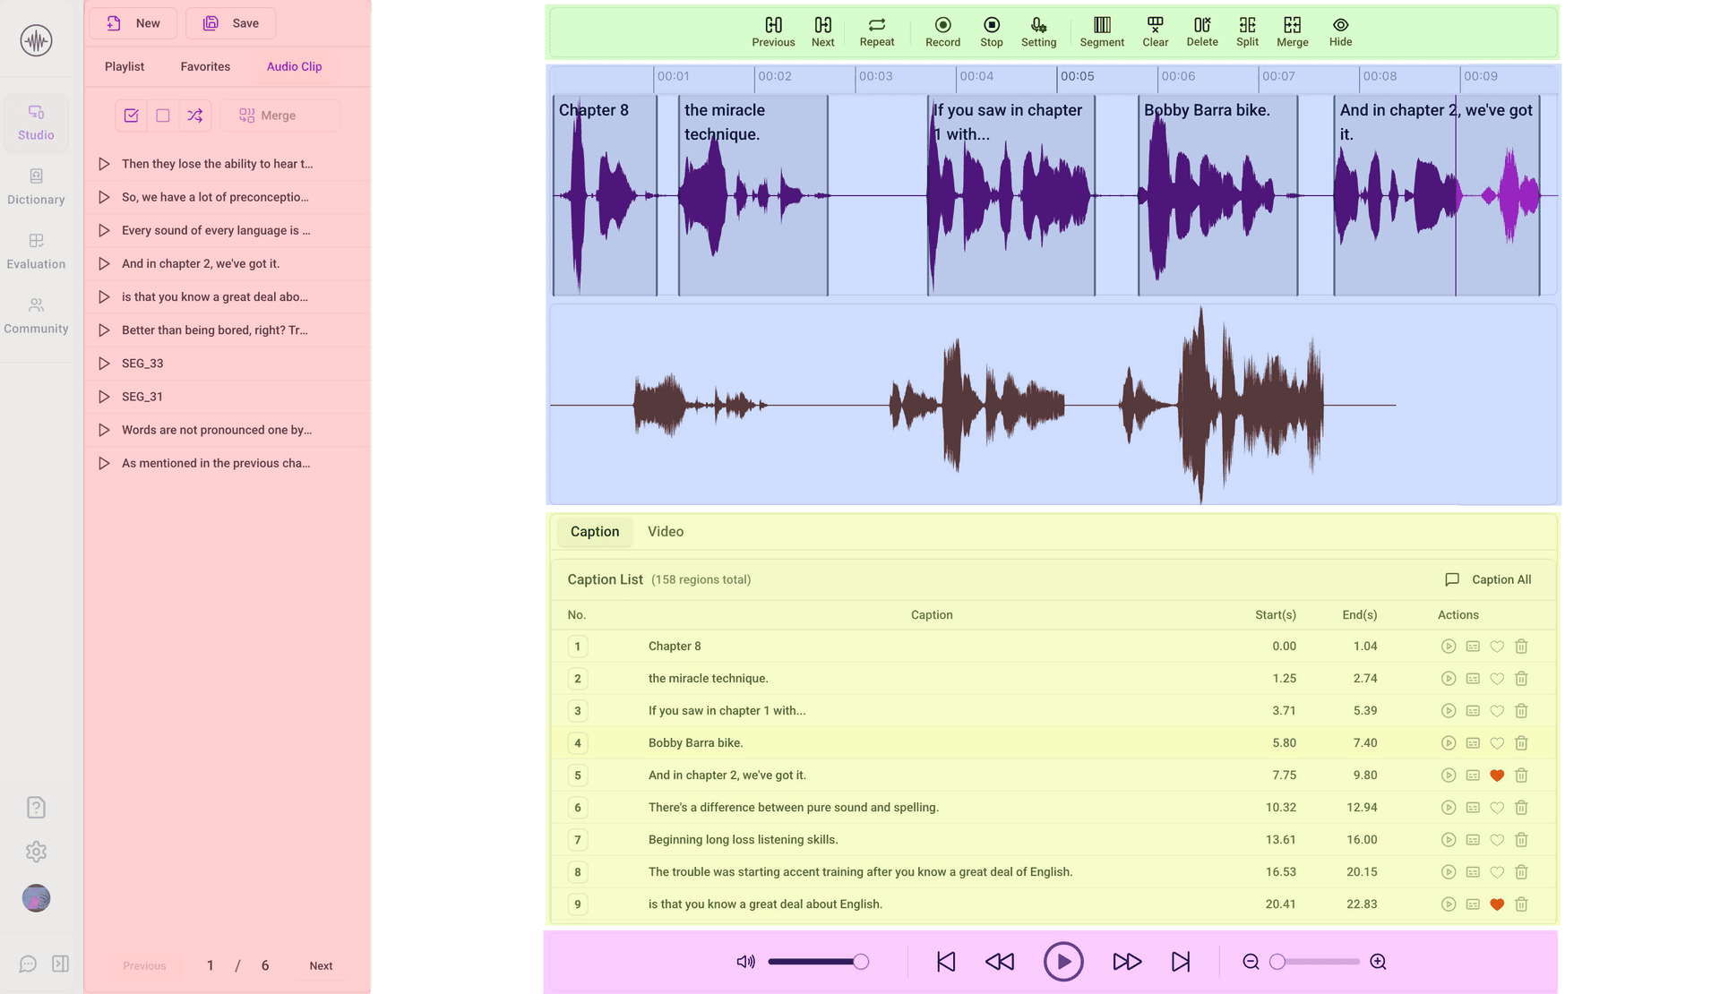1720x994 pixels.
Task: Open the Dictionary panel from the sidebar
Action: [36, 185]
